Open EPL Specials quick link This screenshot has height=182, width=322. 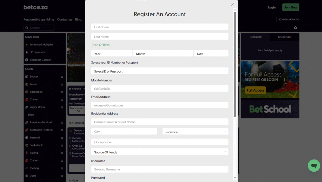pos(37,52)
